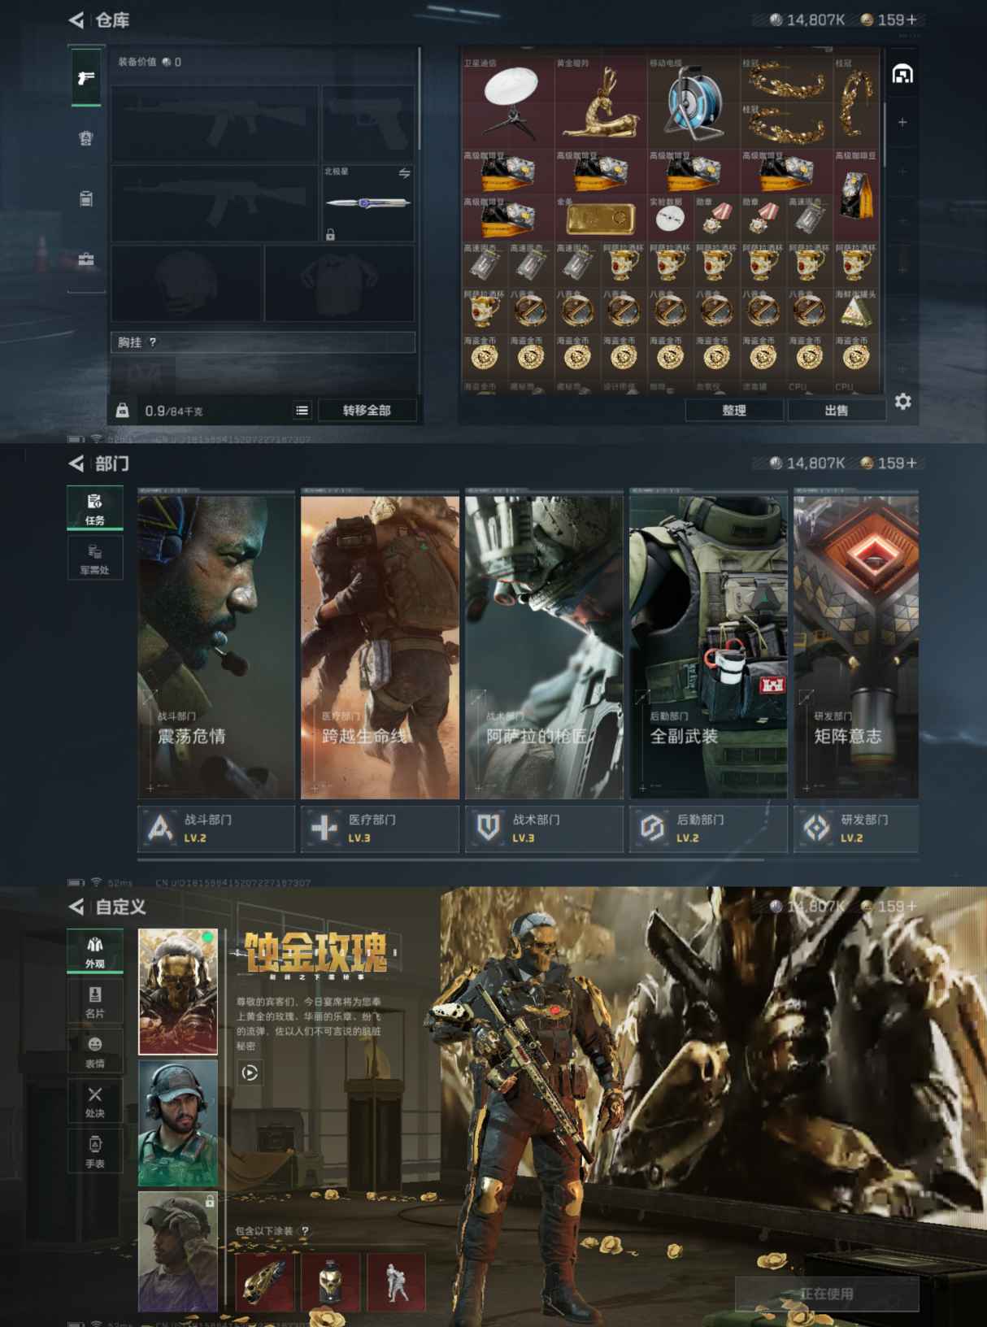Click the 出售 sell button
This screenshot has height=1327, width=987.
click(x=837, y=411)
